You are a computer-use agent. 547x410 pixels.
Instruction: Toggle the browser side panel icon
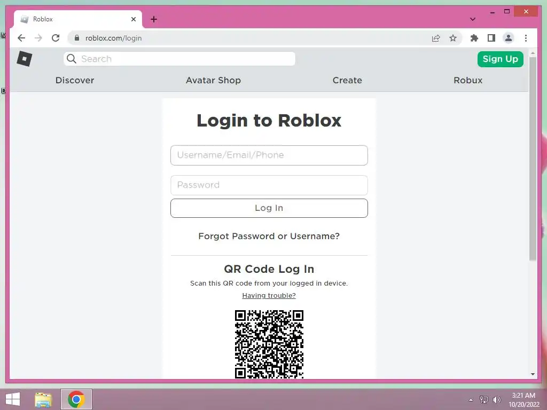(491, 38)
